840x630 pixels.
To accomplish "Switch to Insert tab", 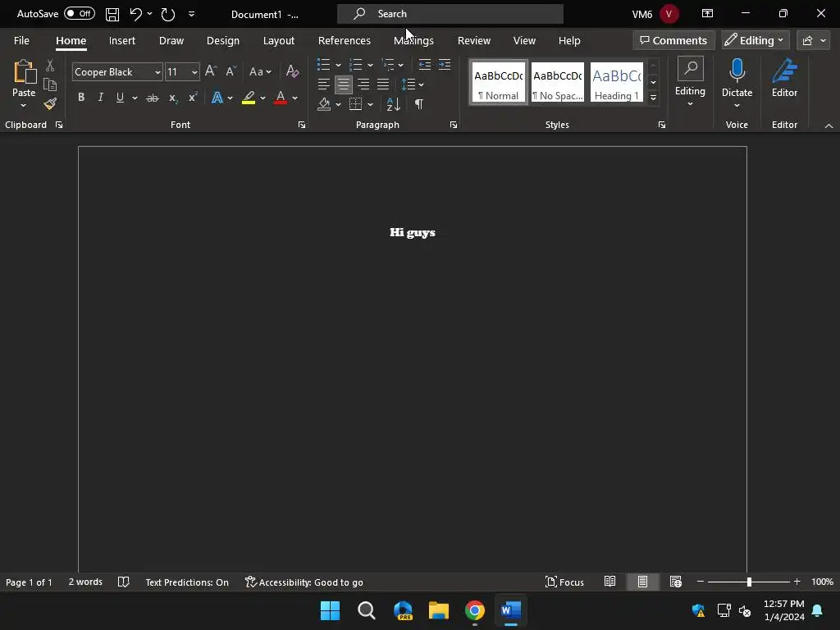I will tap(122, 41).
